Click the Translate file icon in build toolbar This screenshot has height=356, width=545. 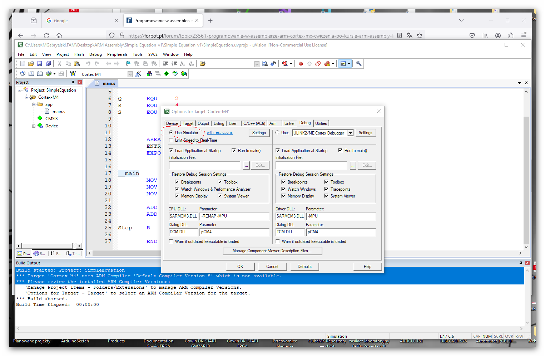point(23,74)
